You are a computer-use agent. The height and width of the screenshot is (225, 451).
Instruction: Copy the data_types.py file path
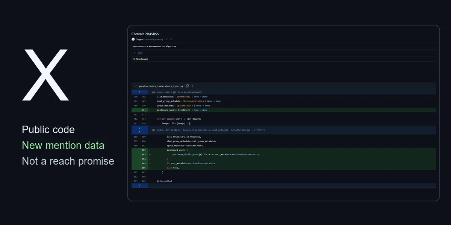[187, 86]
